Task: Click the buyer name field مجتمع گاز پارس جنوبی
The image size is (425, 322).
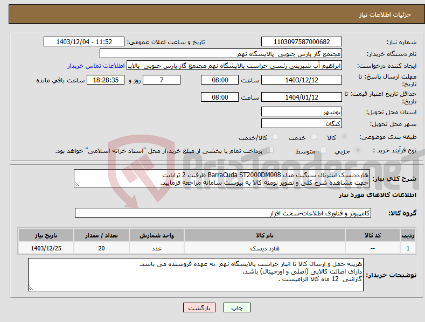Action: tap(221, 54)
